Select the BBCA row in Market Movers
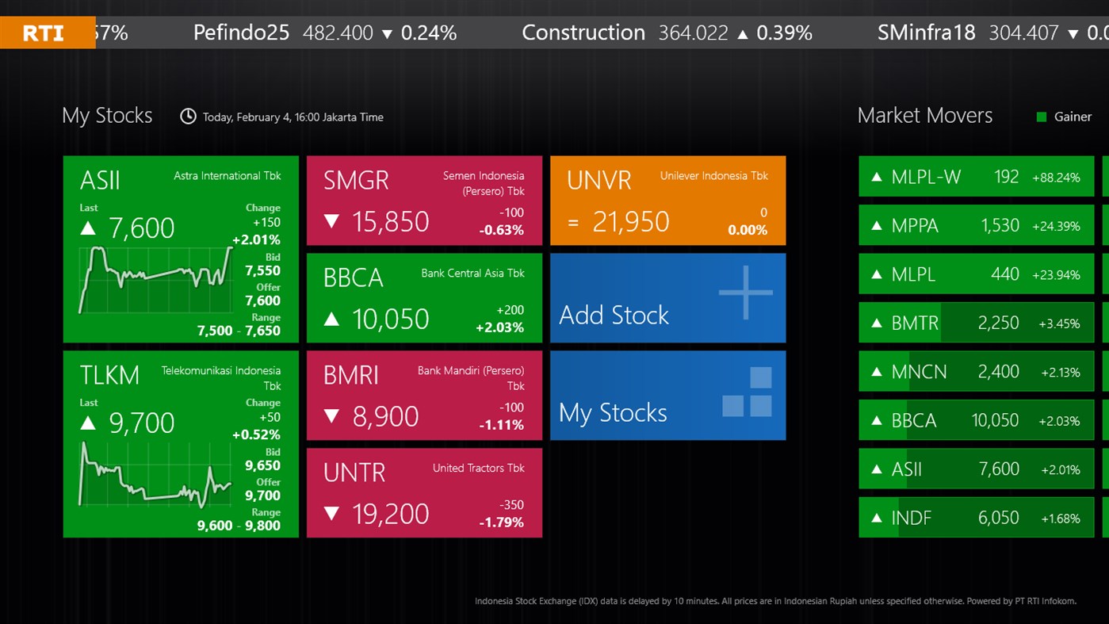The width and height of the screenshot is (1109, 624). (x=975, y=420)
